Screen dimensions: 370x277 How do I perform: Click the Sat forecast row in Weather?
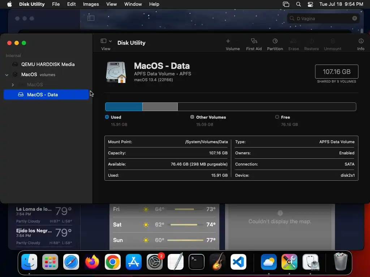pyautogui.click(x=164, y=224)
